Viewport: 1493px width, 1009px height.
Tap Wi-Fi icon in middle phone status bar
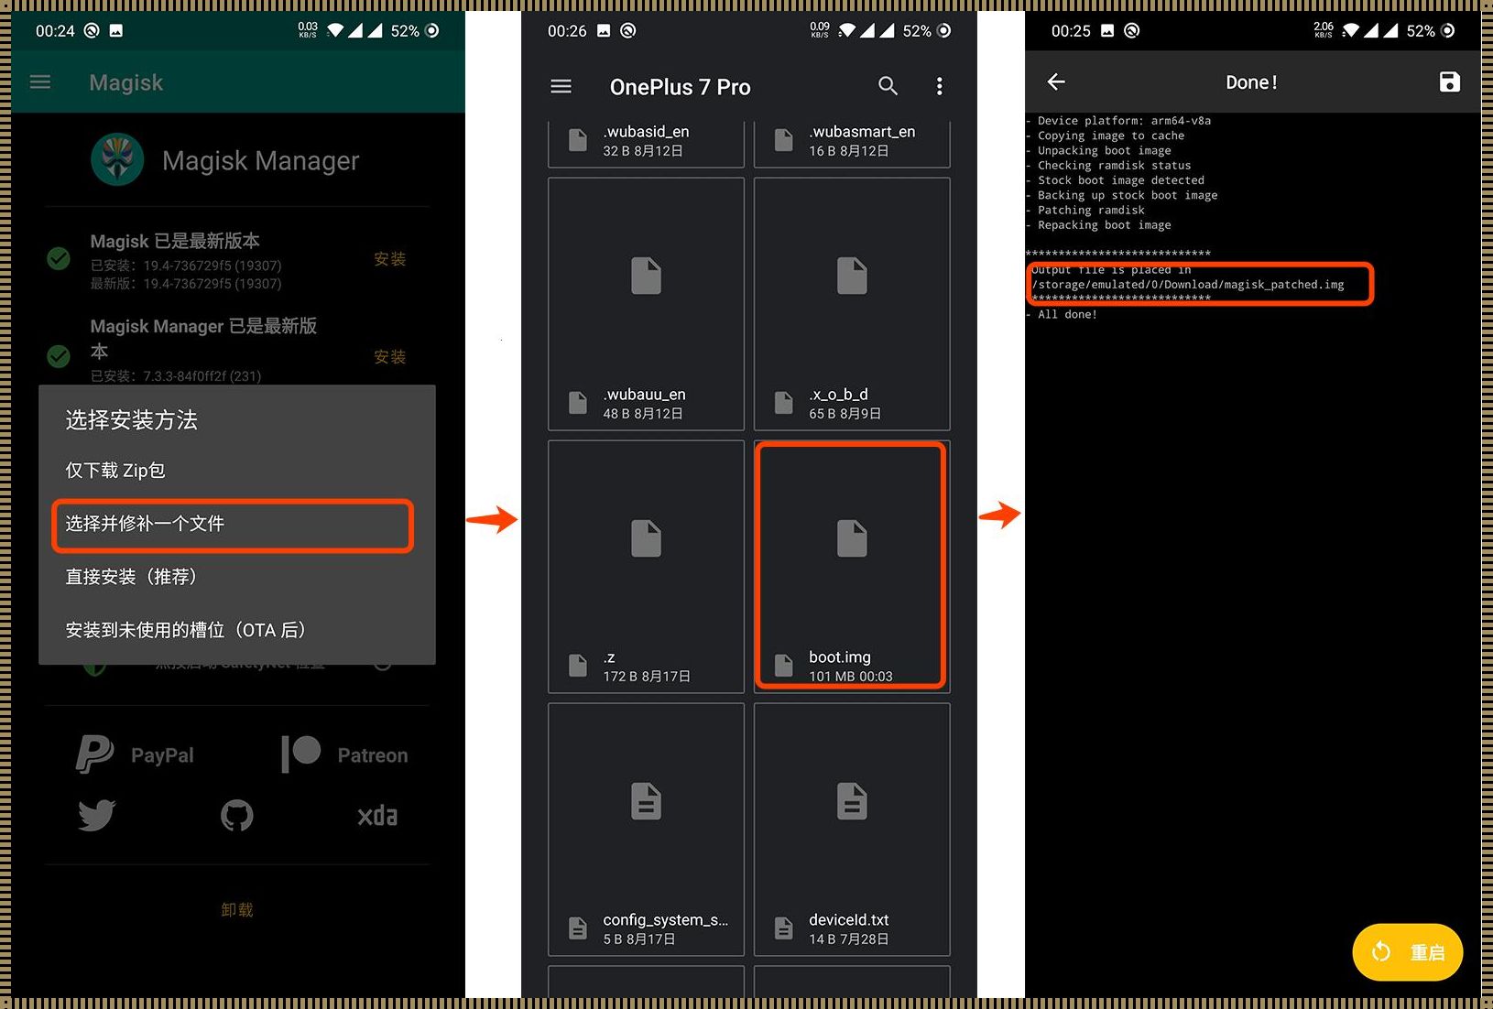click(x=847, y=30)
